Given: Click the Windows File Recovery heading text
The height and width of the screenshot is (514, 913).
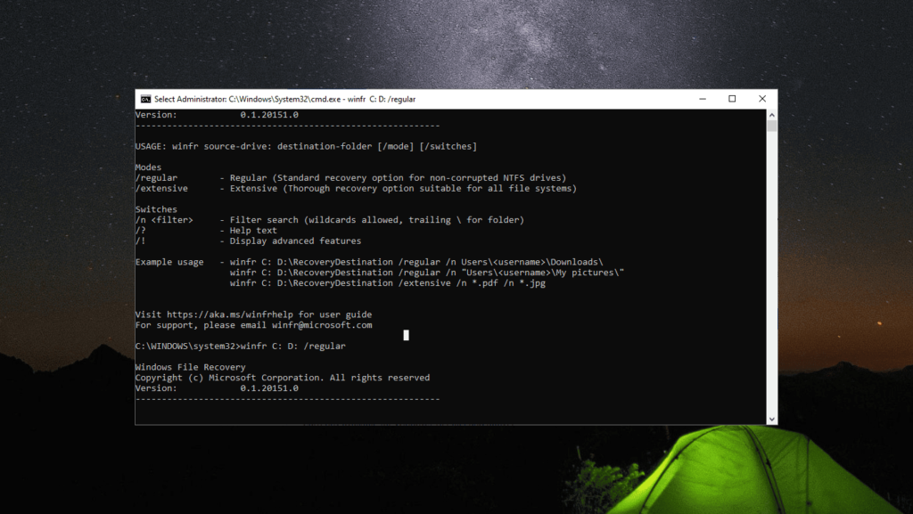Looking at the screenshot, I should [x=190, y=367].
